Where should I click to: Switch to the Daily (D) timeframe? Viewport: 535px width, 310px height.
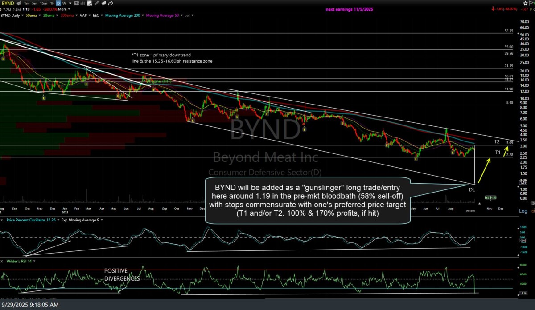[x=58, y=3]
